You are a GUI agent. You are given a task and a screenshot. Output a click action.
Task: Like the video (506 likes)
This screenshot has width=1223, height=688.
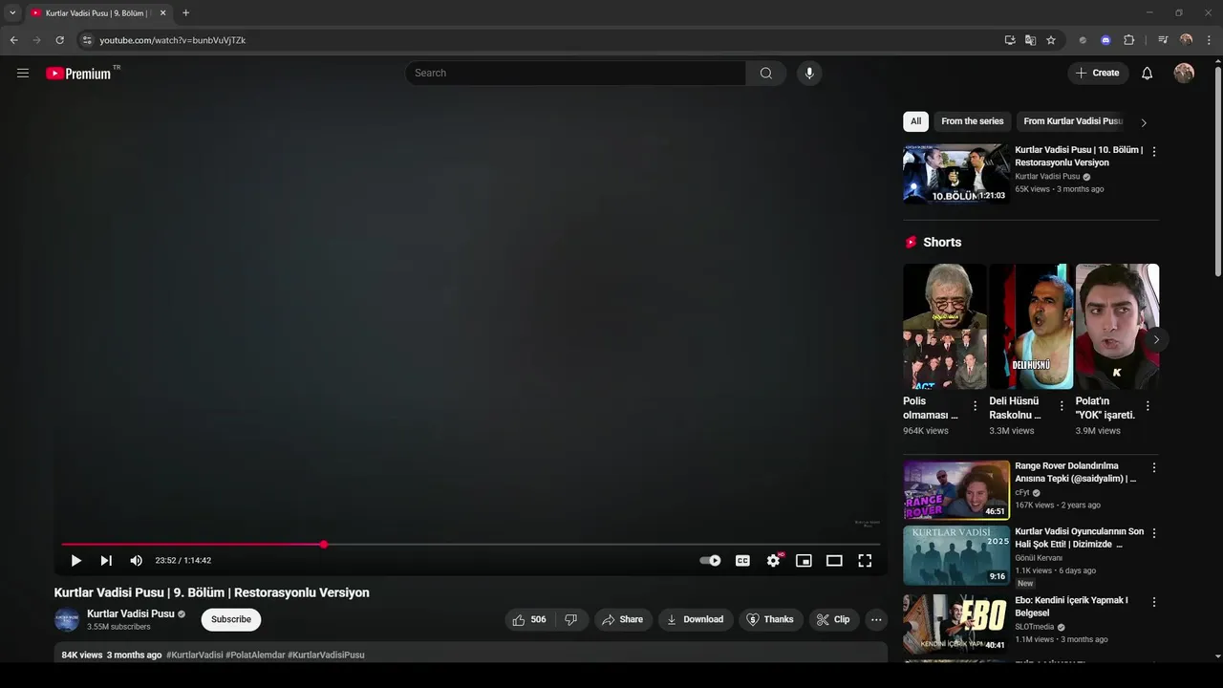click(x=529, y=619)
